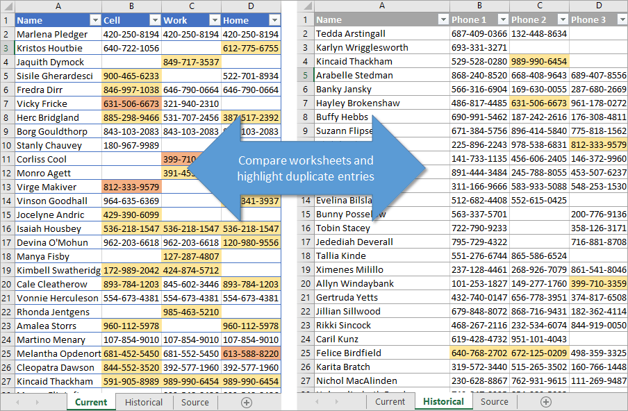The width and height of the screenshot is (628, 411).
Task: Open the filter dropdown on Phone 1 column
Action: pyautogui.click(x=502, y=19)
